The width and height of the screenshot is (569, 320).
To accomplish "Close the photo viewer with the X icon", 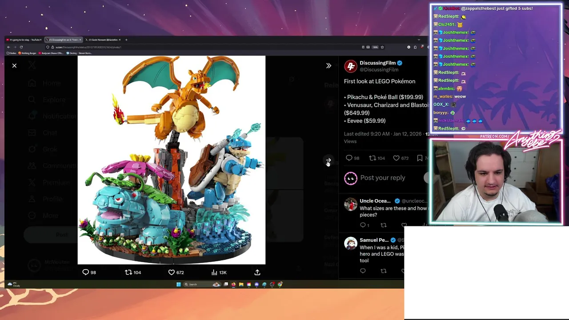I will click(x=14, y=66).
